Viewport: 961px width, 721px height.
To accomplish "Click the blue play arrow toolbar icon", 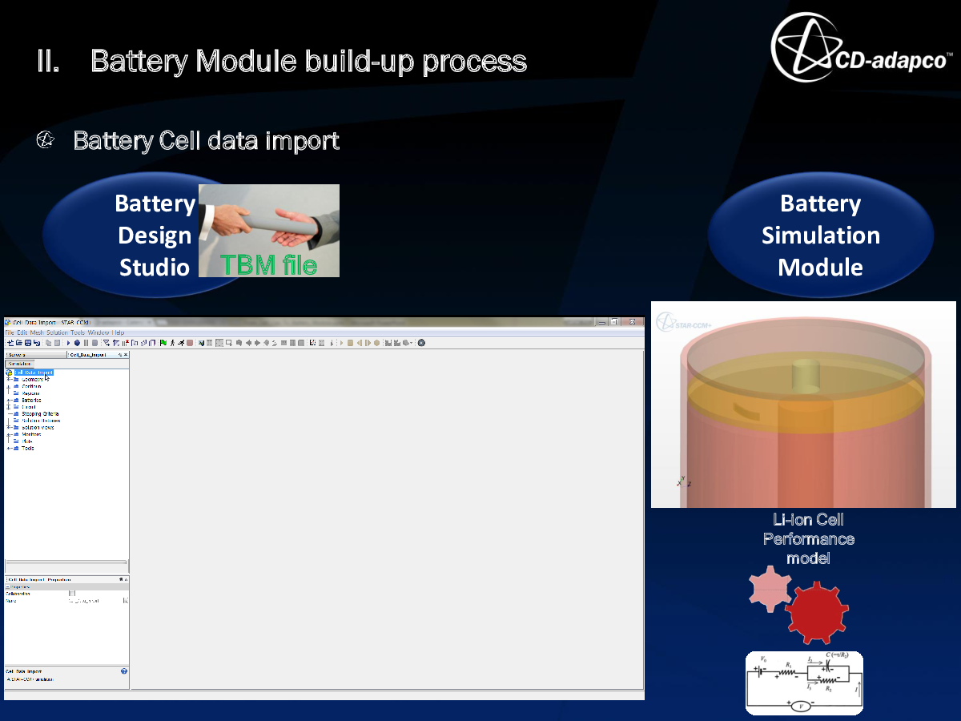I will click(67, 343).
